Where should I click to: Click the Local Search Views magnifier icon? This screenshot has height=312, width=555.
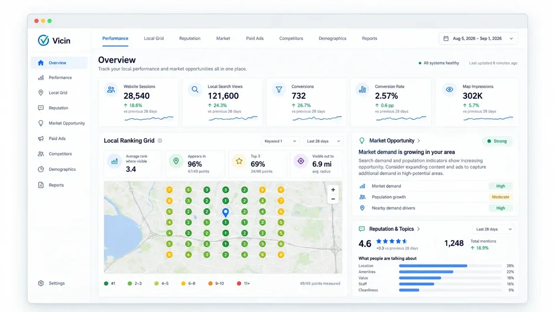(x=195, y=89)
